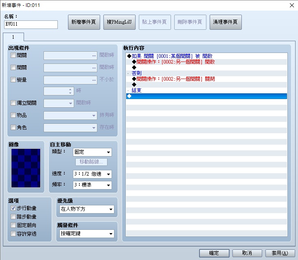
Task: Uncheck the 步行動畫 option
Action: [x=13, y=208]
